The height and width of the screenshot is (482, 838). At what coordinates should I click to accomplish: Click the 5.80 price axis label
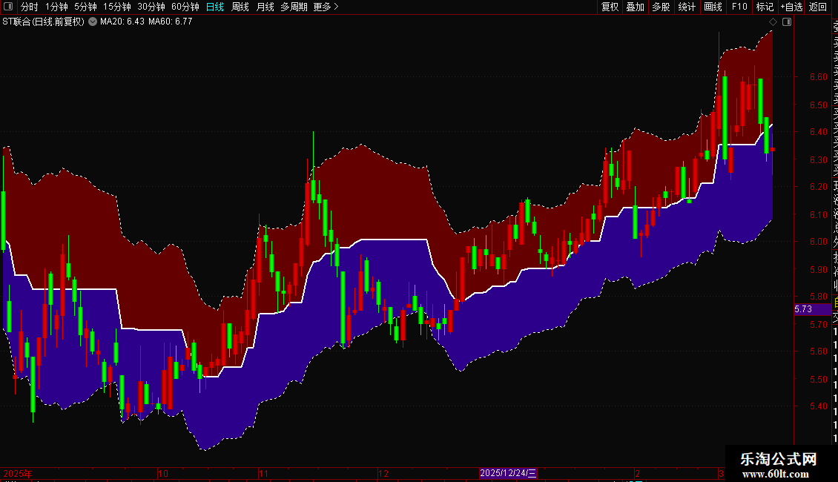818,296
